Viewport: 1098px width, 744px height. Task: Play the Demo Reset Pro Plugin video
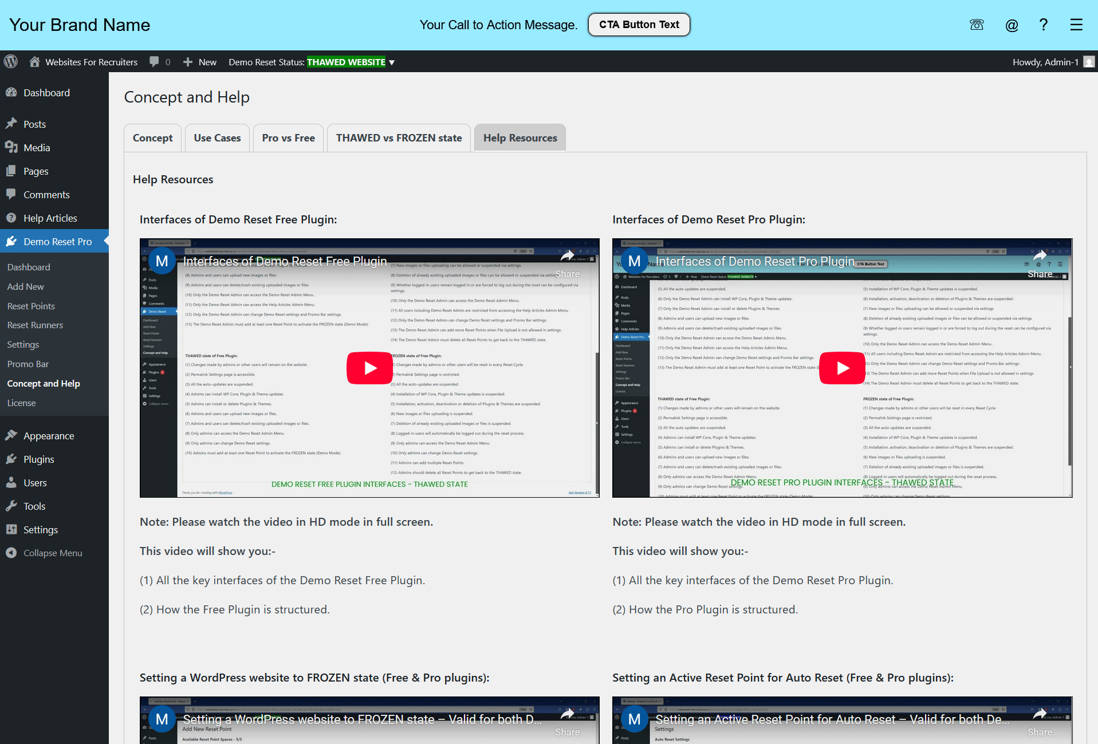pos(842,368)
